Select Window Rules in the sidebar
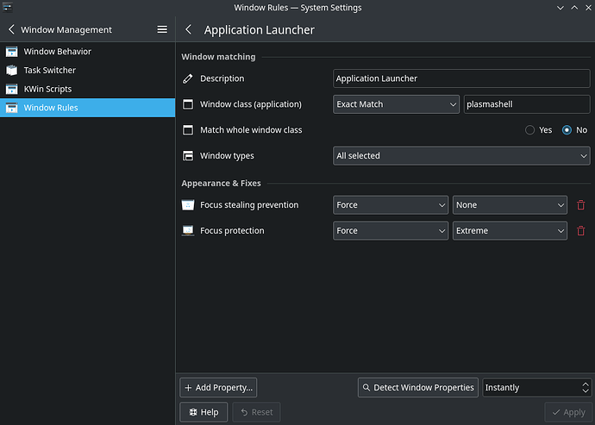595x425 pixels. pos(87,108)
